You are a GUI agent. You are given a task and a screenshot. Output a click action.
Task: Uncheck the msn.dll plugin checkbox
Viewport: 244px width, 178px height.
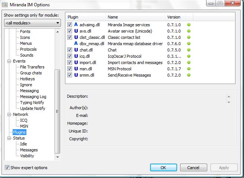coord(69,69)
